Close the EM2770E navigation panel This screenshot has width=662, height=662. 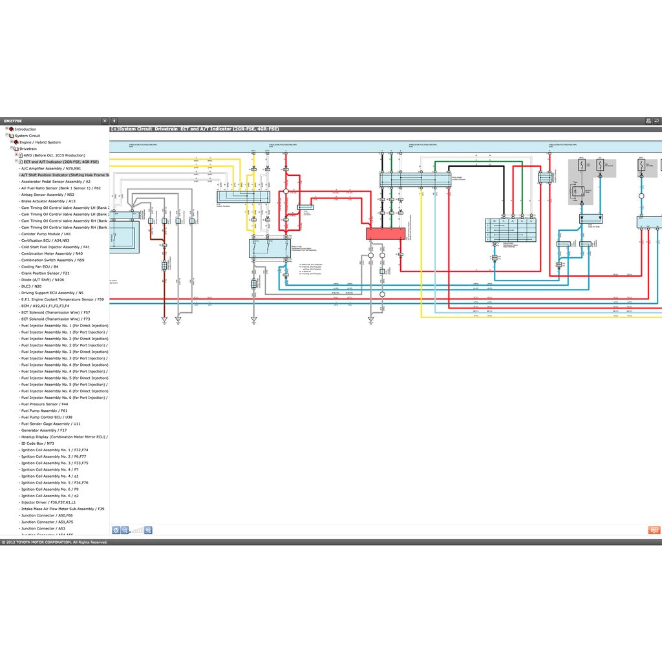pos(105,121)
